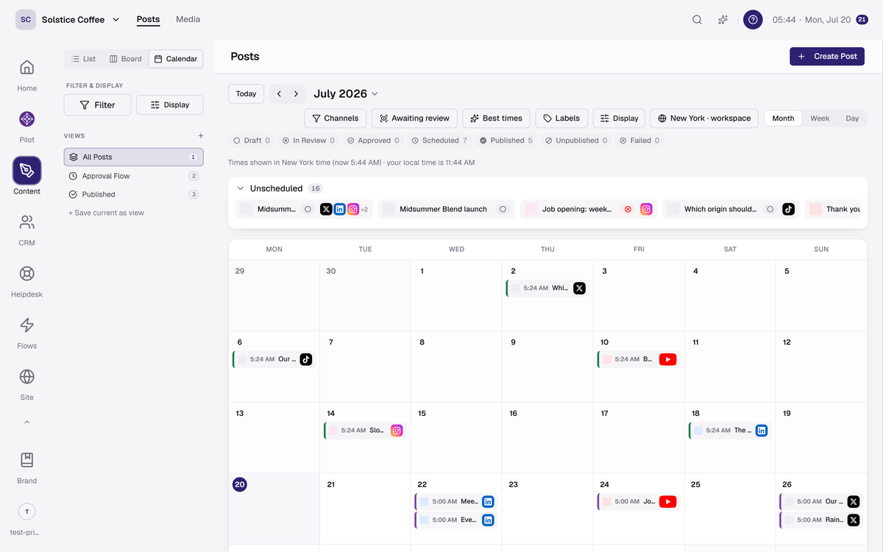Viewport: 883px width, 552px height.
Task: Open the July 2026 month picker
Action: click(x=346, y=93)
